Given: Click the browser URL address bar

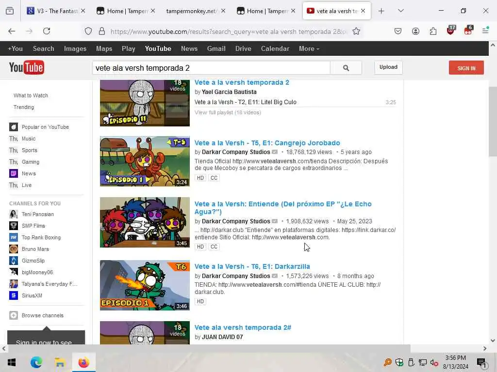Looking at the screenshot, I should [x=229, y=31].
